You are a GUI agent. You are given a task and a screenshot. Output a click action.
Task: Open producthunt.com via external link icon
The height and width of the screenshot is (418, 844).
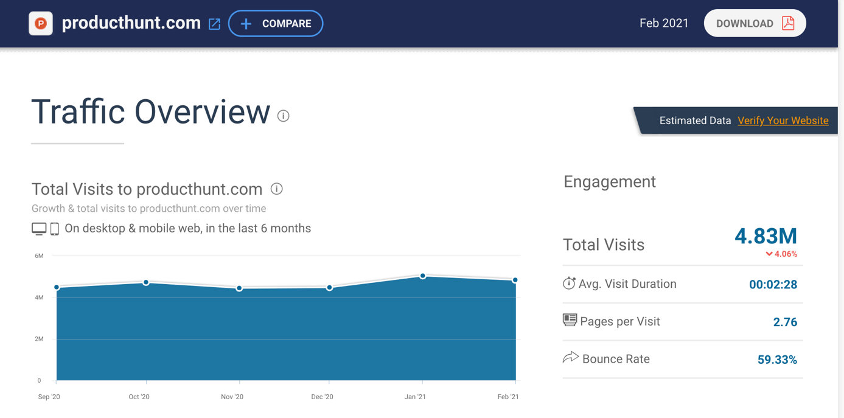(214, 24)
